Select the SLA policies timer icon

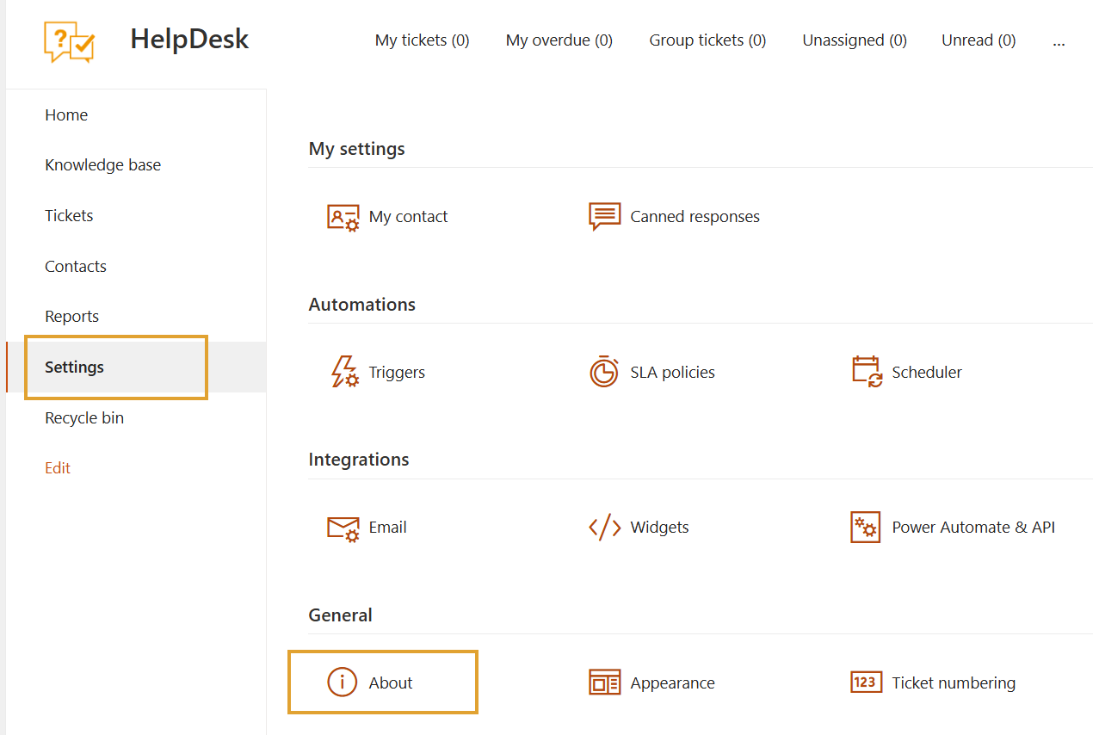604,372
